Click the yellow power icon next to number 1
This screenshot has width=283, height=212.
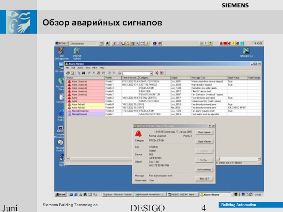click(x=210, y=43)
